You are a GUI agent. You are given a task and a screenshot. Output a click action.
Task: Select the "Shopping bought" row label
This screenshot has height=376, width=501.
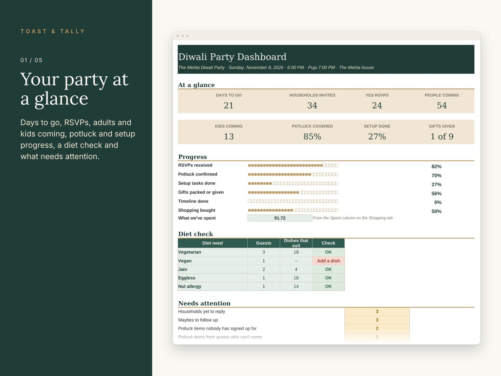[x=196, y=210]
